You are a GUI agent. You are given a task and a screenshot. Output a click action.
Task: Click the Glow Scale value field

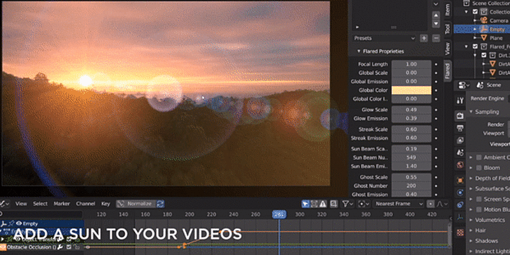click(411, 110)
